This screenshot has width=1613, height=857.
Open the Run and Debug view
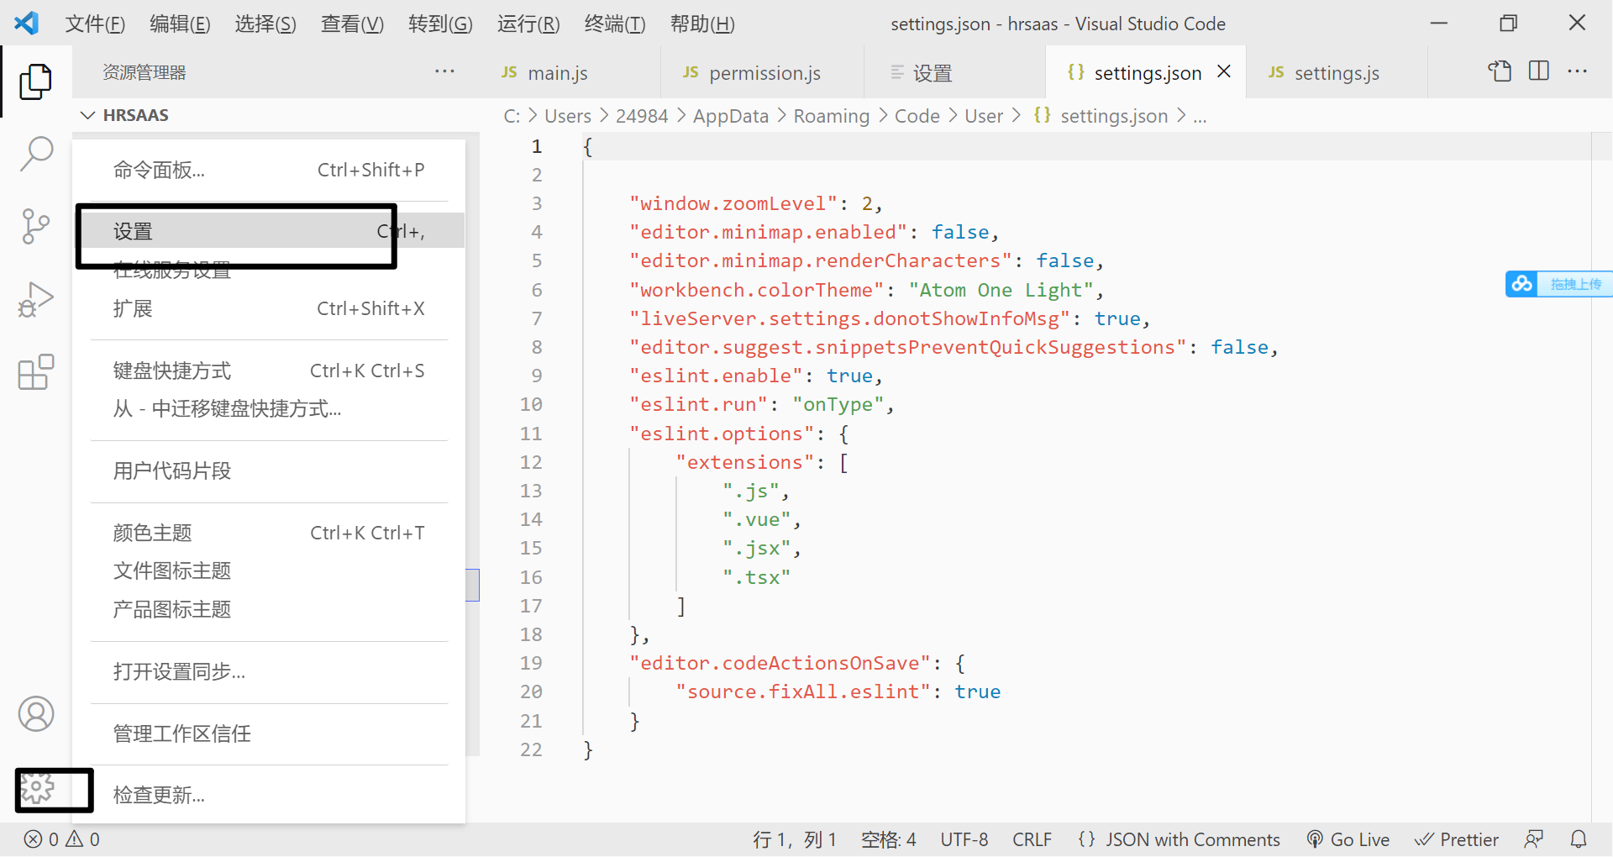coord(35,299)
